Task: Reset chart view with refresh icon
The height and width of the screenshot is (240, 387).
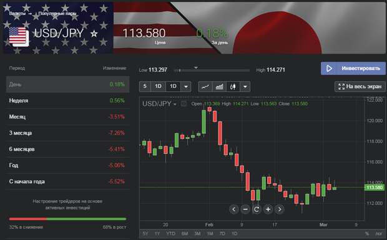Action: coord(257,209)
